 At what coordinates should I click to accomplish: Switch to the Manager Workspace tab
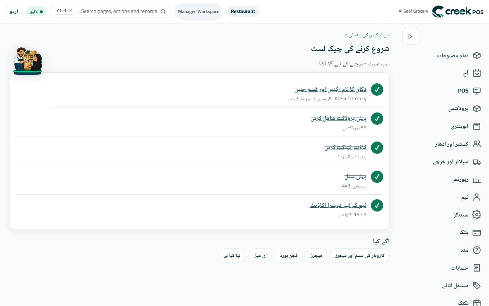click(199, 11)
